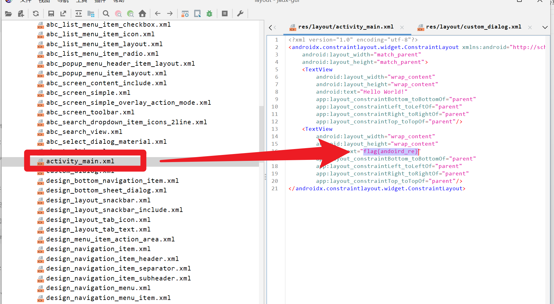This screenshot has height=304, width=554.
Task: Click the file icon beside design_navigation_menu.xml
Action: [40, 289]
